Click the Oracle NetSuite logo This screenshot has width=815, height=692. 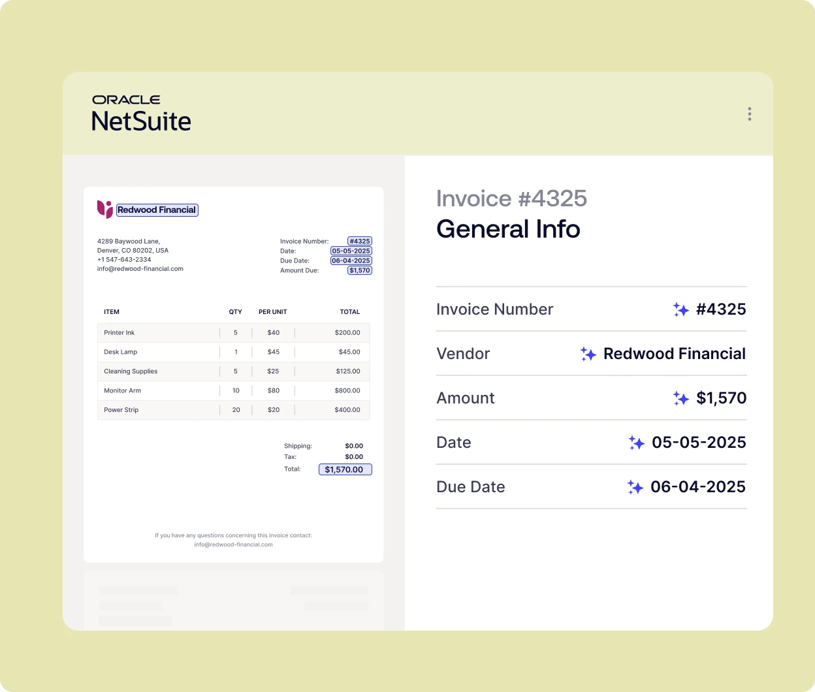[141, 114]
